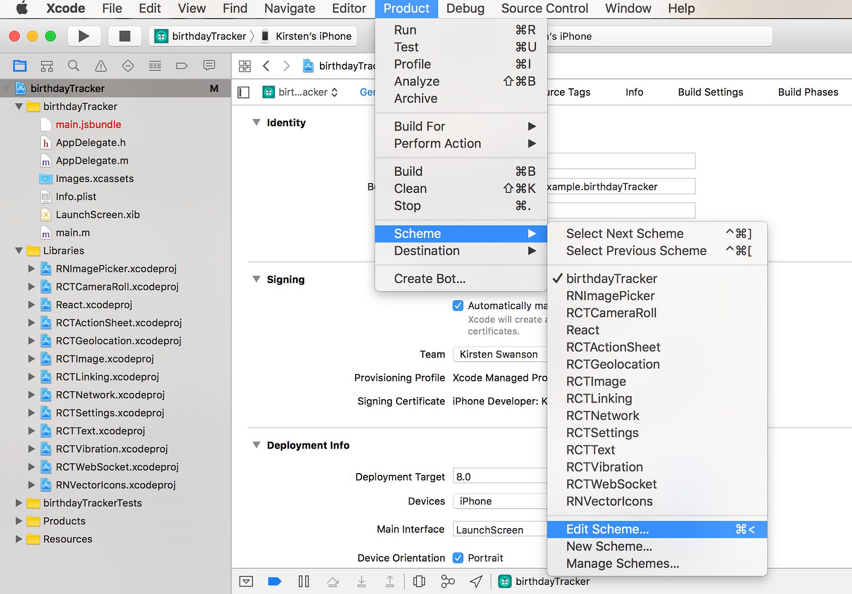Switch to the Build Settings tab
This screenshot has width=852, height=594.
710,92
